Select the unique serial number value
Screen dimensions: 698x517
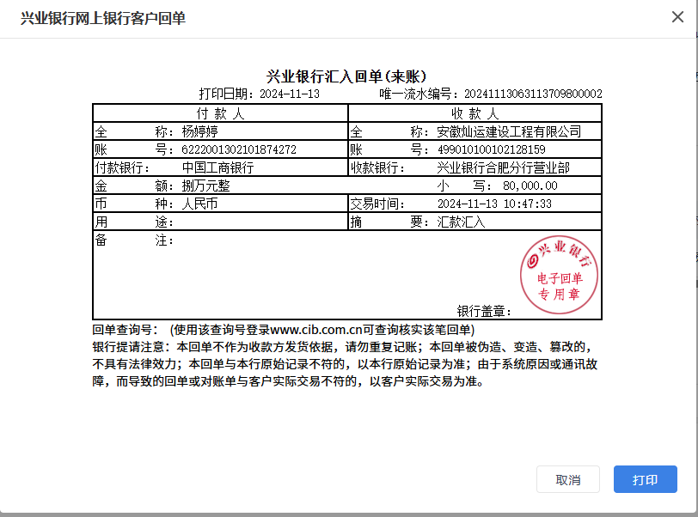(533, 94)
